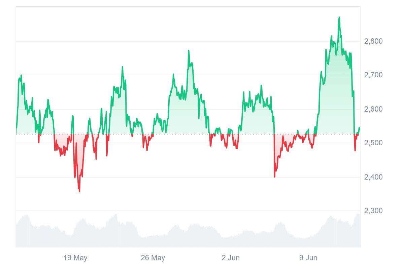Click the dotted baseline left of 2,500 label
Viewport: 404px width, 269px height.
pos(202,134)
